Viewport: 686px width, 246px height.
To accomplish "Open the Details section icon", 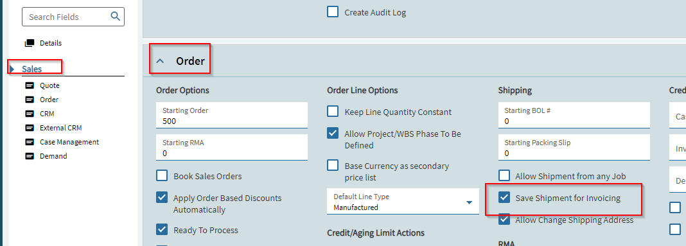I will point(30,43).
